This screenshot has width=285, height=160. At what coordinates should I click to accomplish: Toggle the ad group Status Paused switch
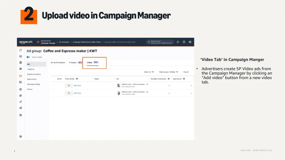pyautogui.click(x=28, y=57)
